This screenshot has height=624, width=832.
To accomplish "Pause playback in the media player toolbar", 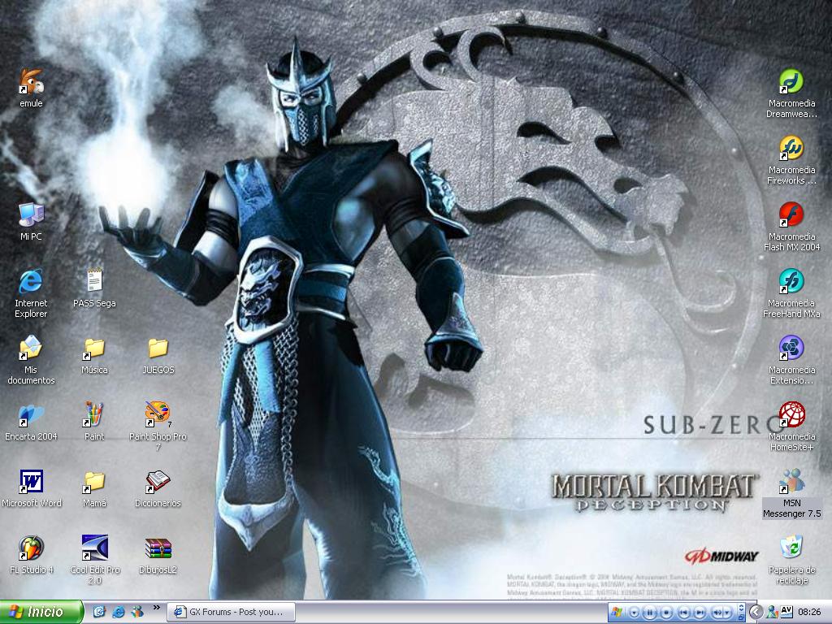I will tap(650, 613).
